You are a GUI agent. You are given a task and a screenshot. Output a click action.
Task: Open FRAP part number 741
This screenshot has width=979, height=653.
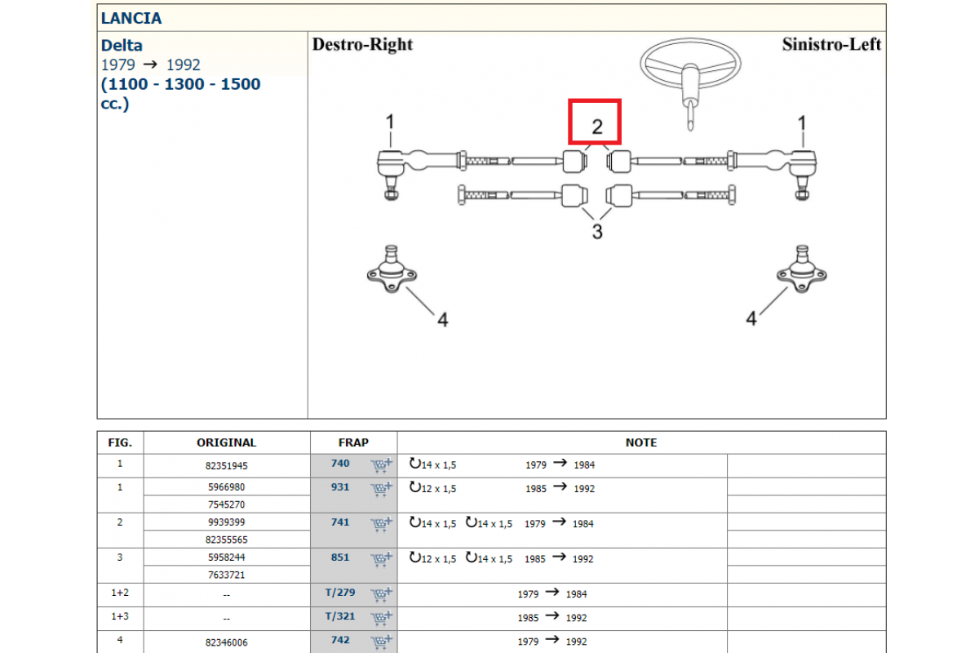coord(340,522)
